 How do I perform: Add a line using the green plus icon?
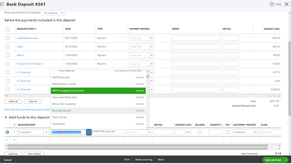tap(7, 132)
